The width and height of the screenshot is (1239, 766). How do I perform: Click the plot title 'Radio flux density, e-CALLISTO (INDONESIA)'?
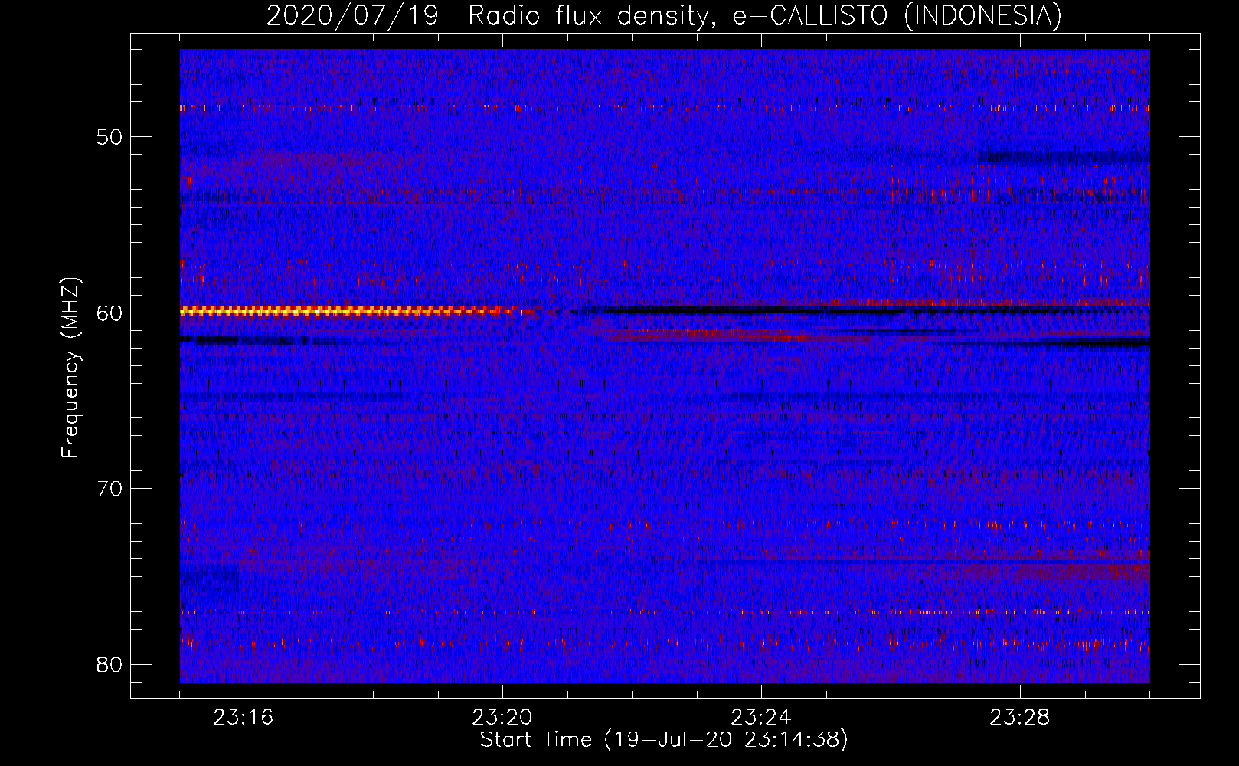point(764,15)
